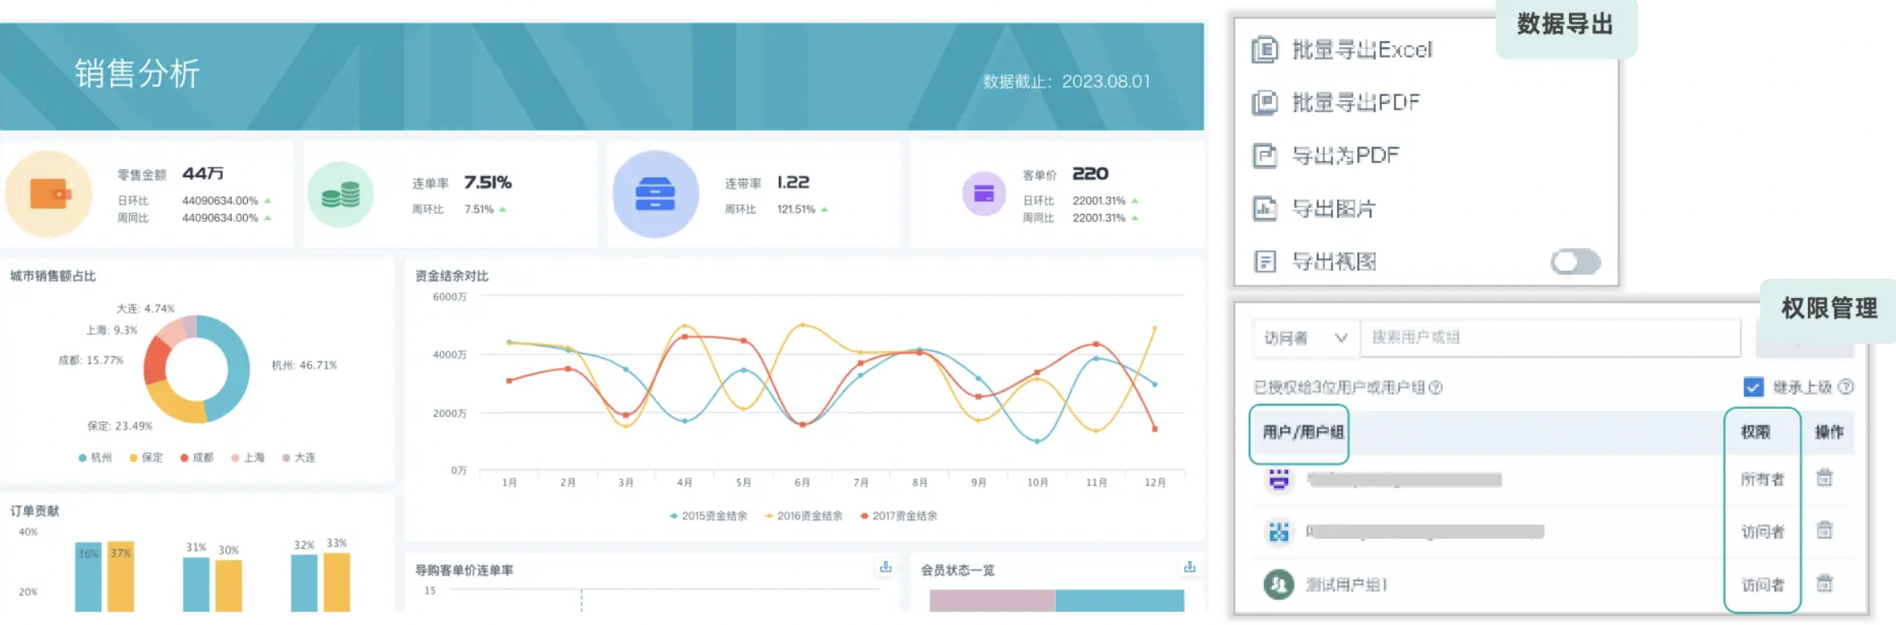Toggle 2016资金结余 series legend
The image size is (1896, 625).
pyautogui.click(x=804, y=516)
